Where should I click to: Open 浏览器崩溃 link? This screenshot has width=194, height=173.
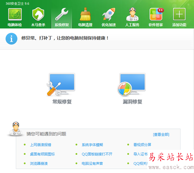click(x=39, y=163)
